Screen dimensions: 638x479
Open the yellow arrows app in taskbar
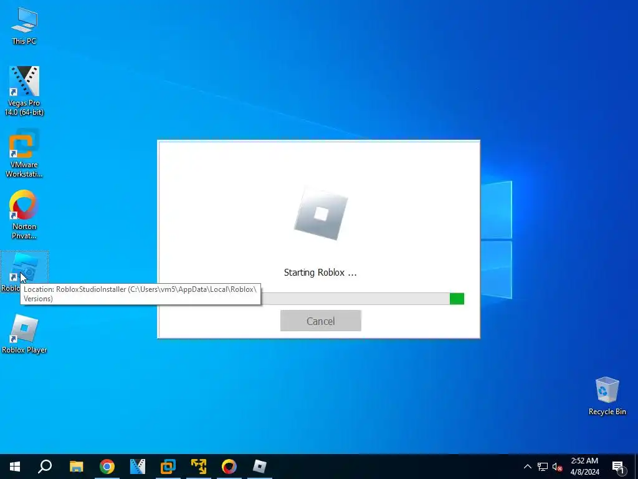(199, 467)
